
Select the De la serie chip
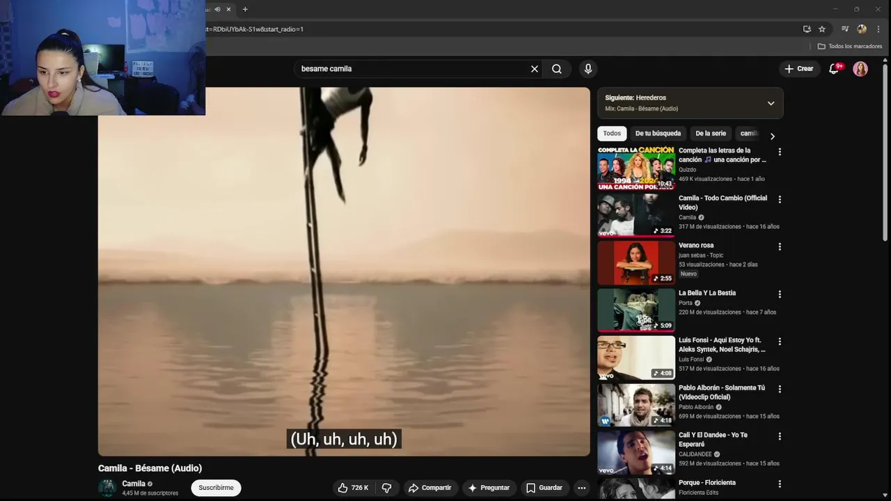(x=711, y=134)
